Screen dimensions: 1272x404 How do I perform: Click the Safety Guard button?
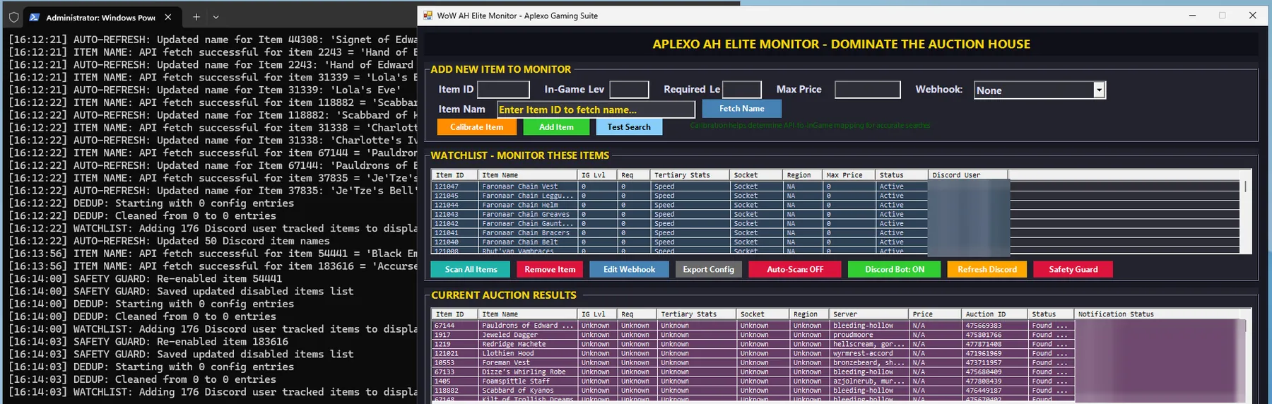pos(1073,269)
